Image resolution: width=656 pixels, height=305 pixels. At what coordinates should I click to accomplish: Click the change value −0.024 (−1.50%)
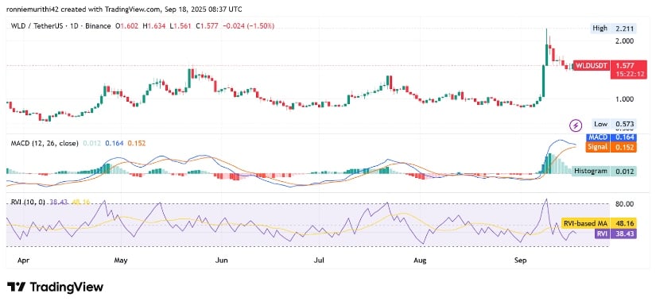tap(248, 26)
